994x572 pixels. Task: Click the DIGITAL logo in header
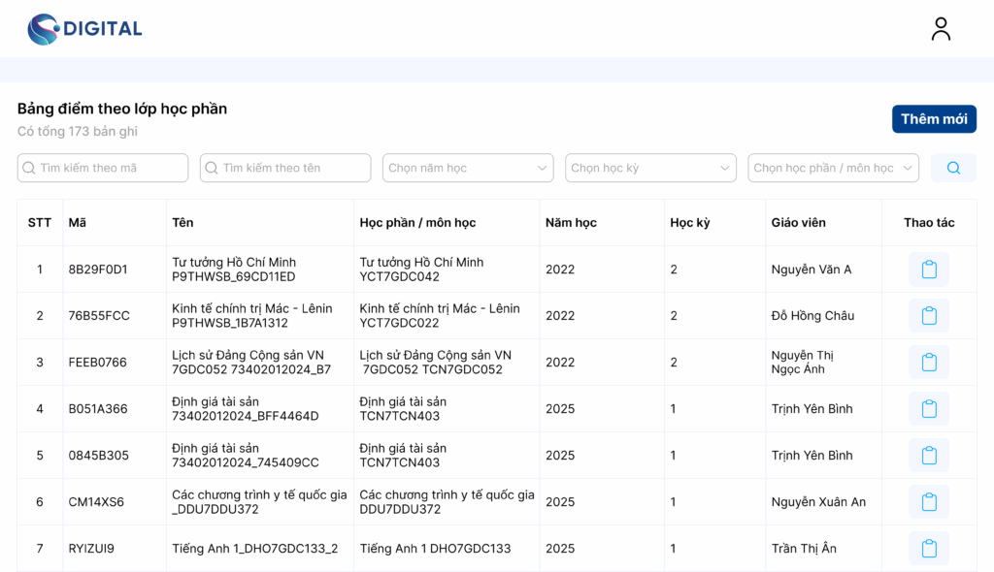click(84, 29)
